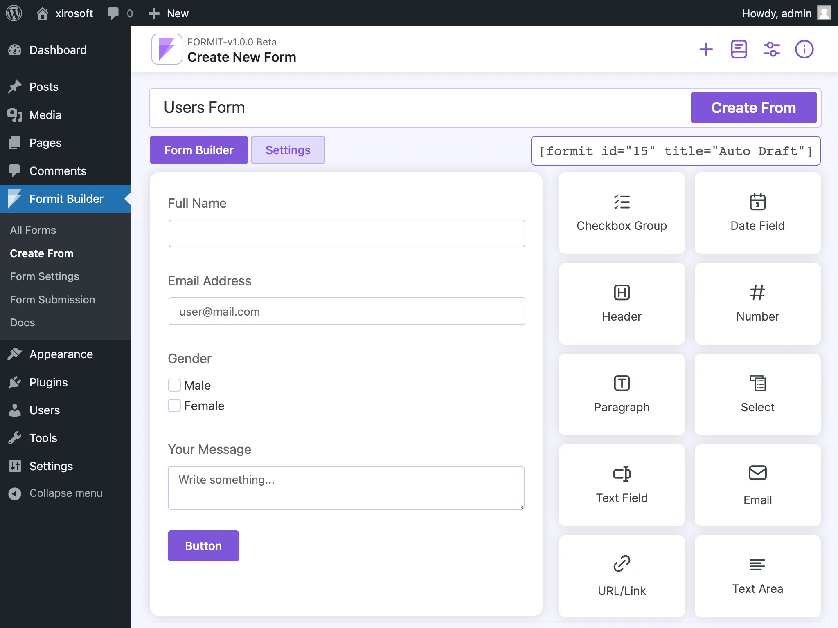Click the plus icon to add new form
The width and height of the screenshot is (838, 628).
[x=706, y=49]
